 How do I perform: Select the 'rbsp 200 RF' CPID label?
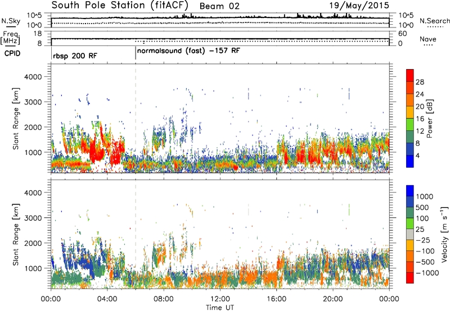click(x=75, y=56)
